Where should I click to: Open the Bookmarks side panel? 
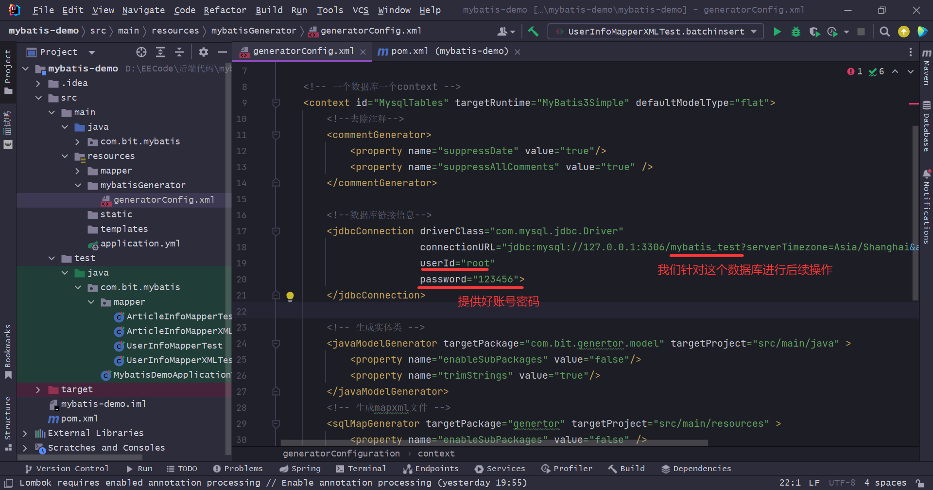pos(8,351)
